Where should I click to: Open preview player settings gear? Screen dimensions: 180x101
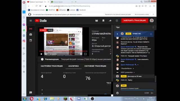[x=81, y=54]
